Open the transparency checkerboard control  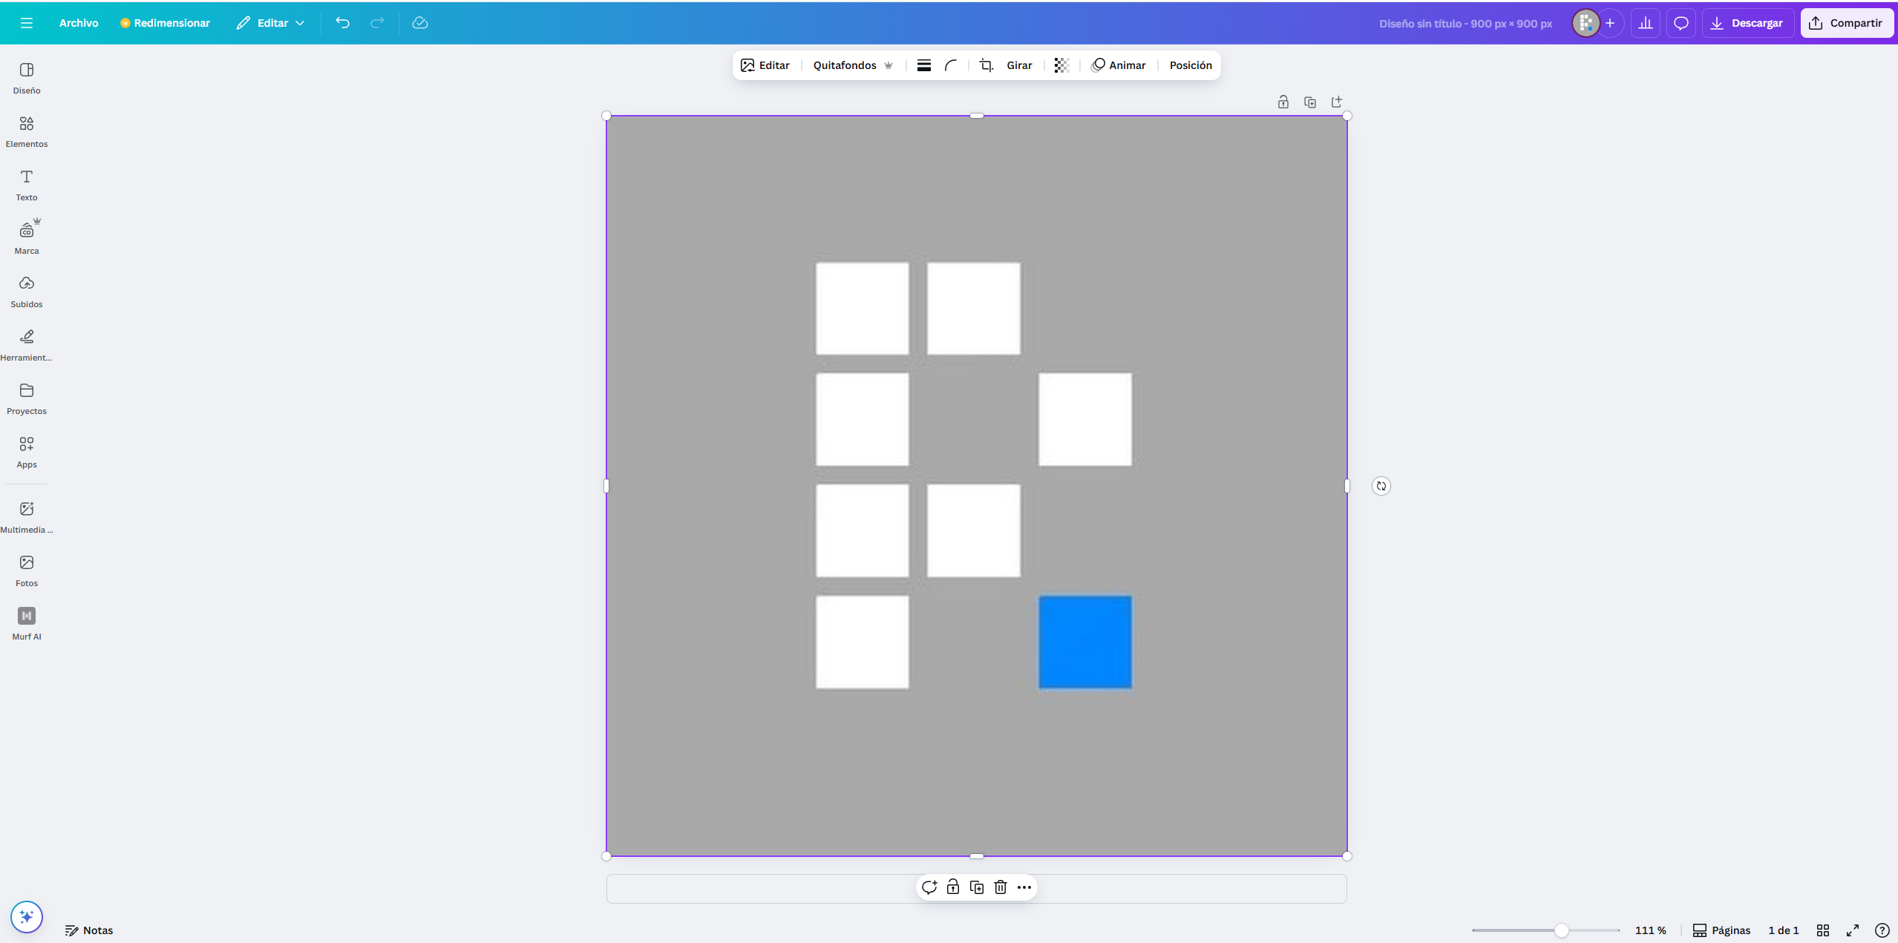(x=1061, y=65)
